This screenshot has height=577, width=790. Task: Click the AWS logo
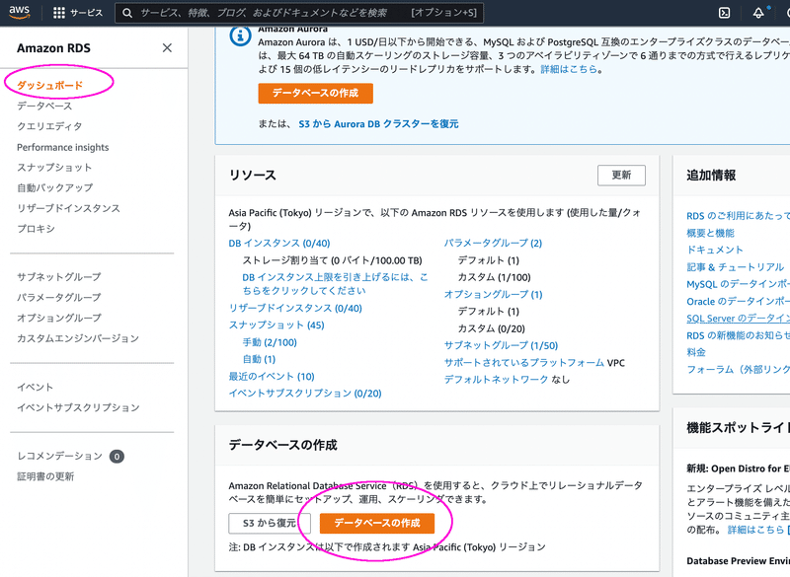[19, 12]
